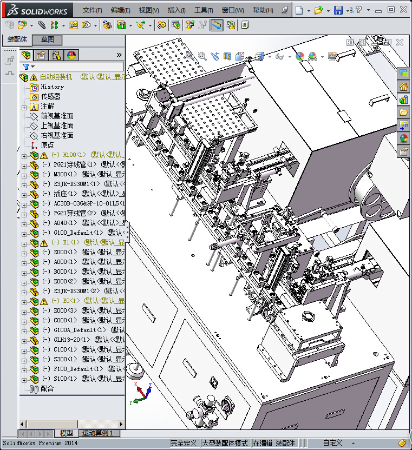Open the Display Style dropdown arrow
Viewport: 412px width, 450px height.
pyautogui.click(x=270, y=57)
